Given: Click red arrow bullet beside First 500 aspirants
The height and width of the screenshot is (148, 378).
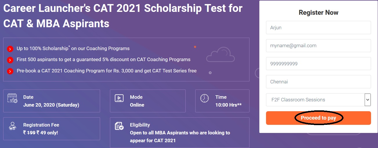Looking at the screenshot, I should point(10,60).
